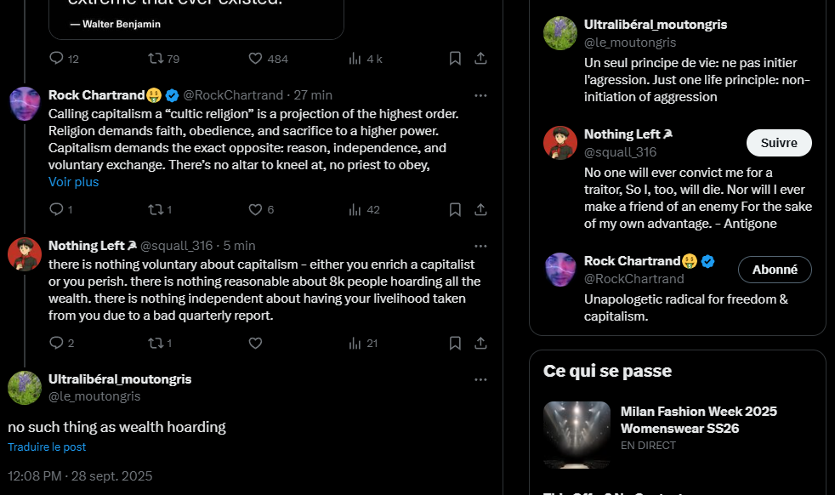Share Nothing Left's tweet
This screenshot has width=835, height=495.
[480, 343]
